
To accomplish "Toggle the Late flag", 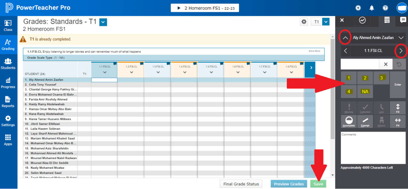I will pos(381,107).
